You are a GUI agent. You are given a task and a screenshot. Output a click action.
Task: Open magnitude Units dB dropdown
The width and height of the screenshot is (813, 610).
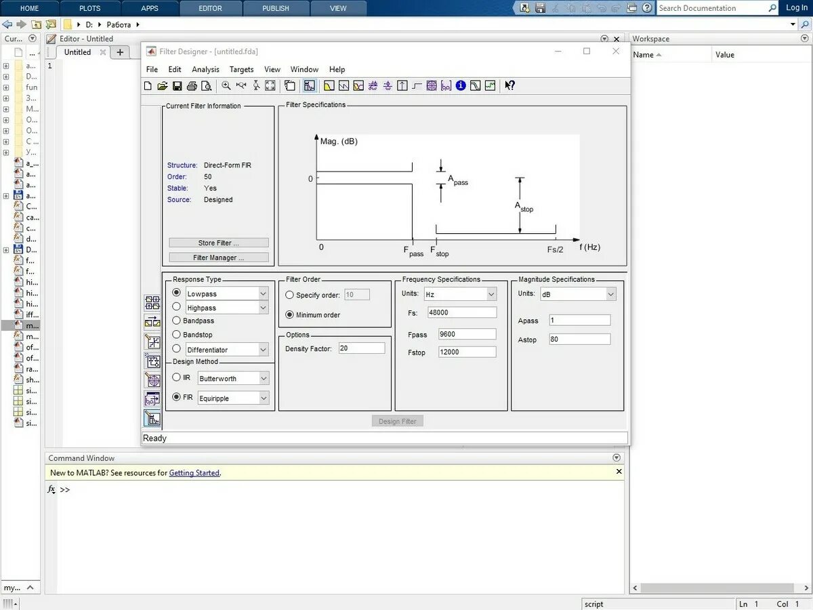pos(610,294)
